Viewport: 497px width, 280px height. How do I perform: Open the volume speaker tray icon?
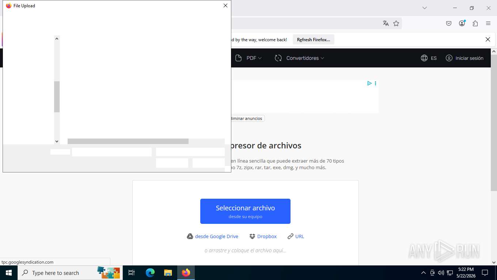pos(441,273)
